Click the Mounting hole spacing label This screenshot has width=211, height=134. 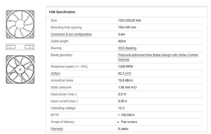(x=66, y=27)
